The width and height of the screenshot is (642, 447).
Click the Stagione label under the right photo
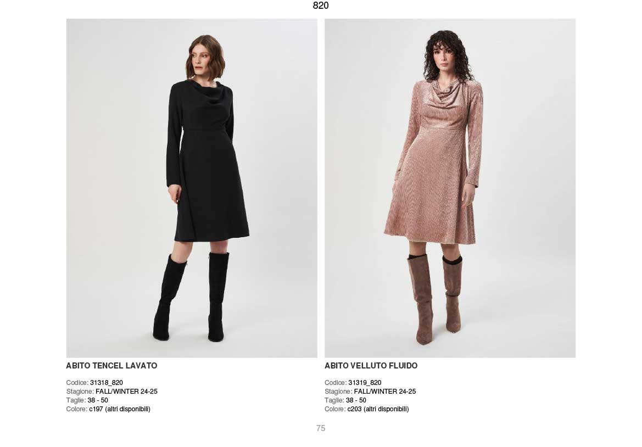(339, 392)
